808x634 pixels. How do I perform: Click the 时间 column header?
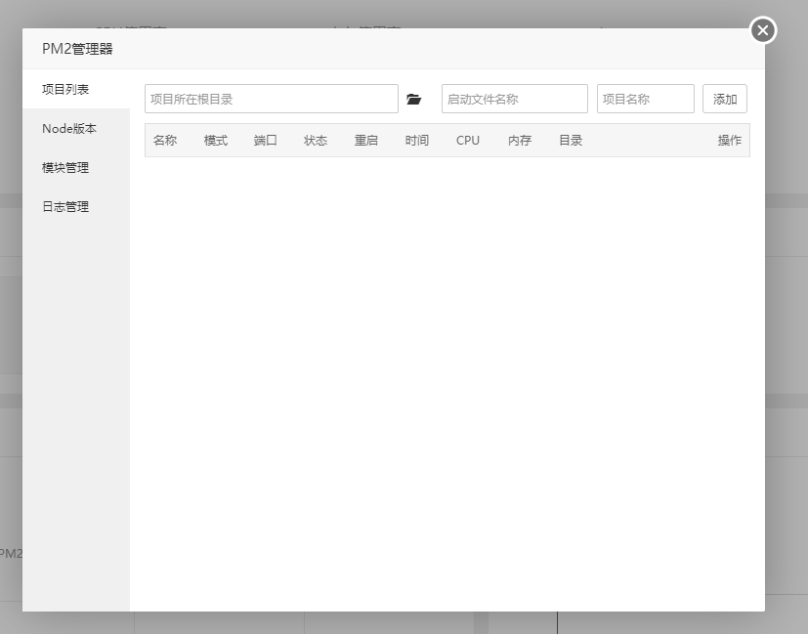coord(416,140)
